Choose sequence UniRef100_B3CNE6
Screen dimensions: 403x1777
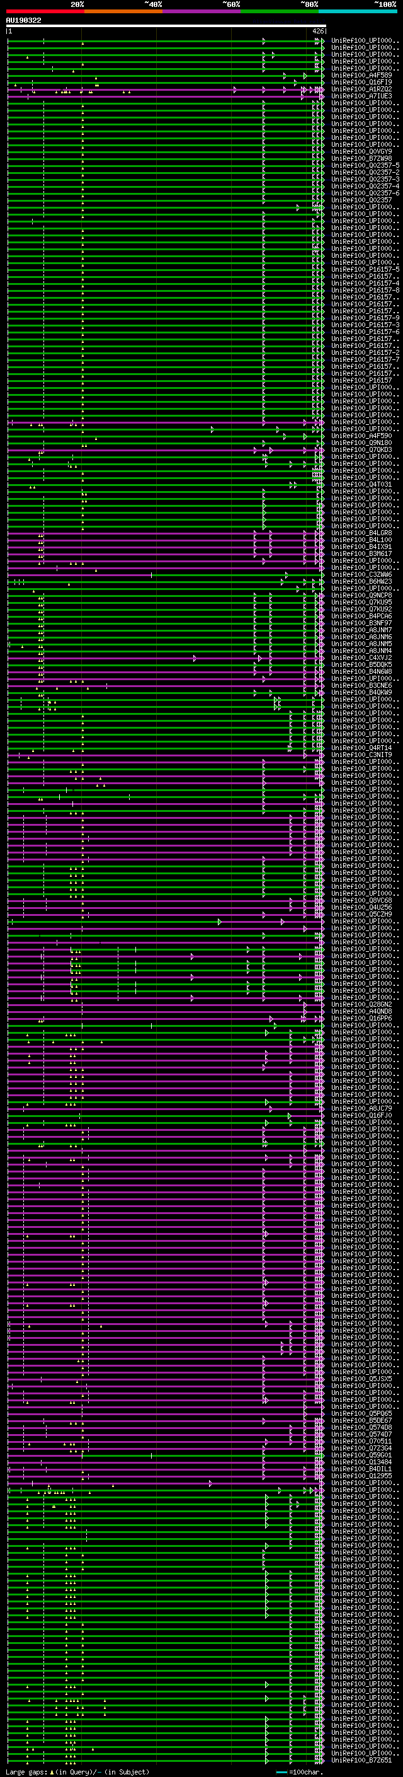(x=361, y=685)
